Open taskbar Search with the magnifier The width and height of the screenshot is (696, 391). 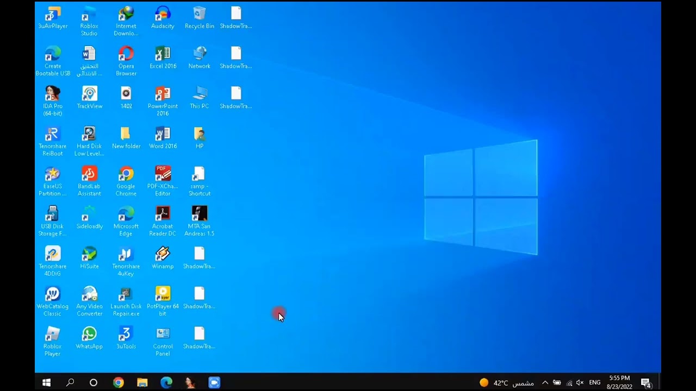(70, 383)
